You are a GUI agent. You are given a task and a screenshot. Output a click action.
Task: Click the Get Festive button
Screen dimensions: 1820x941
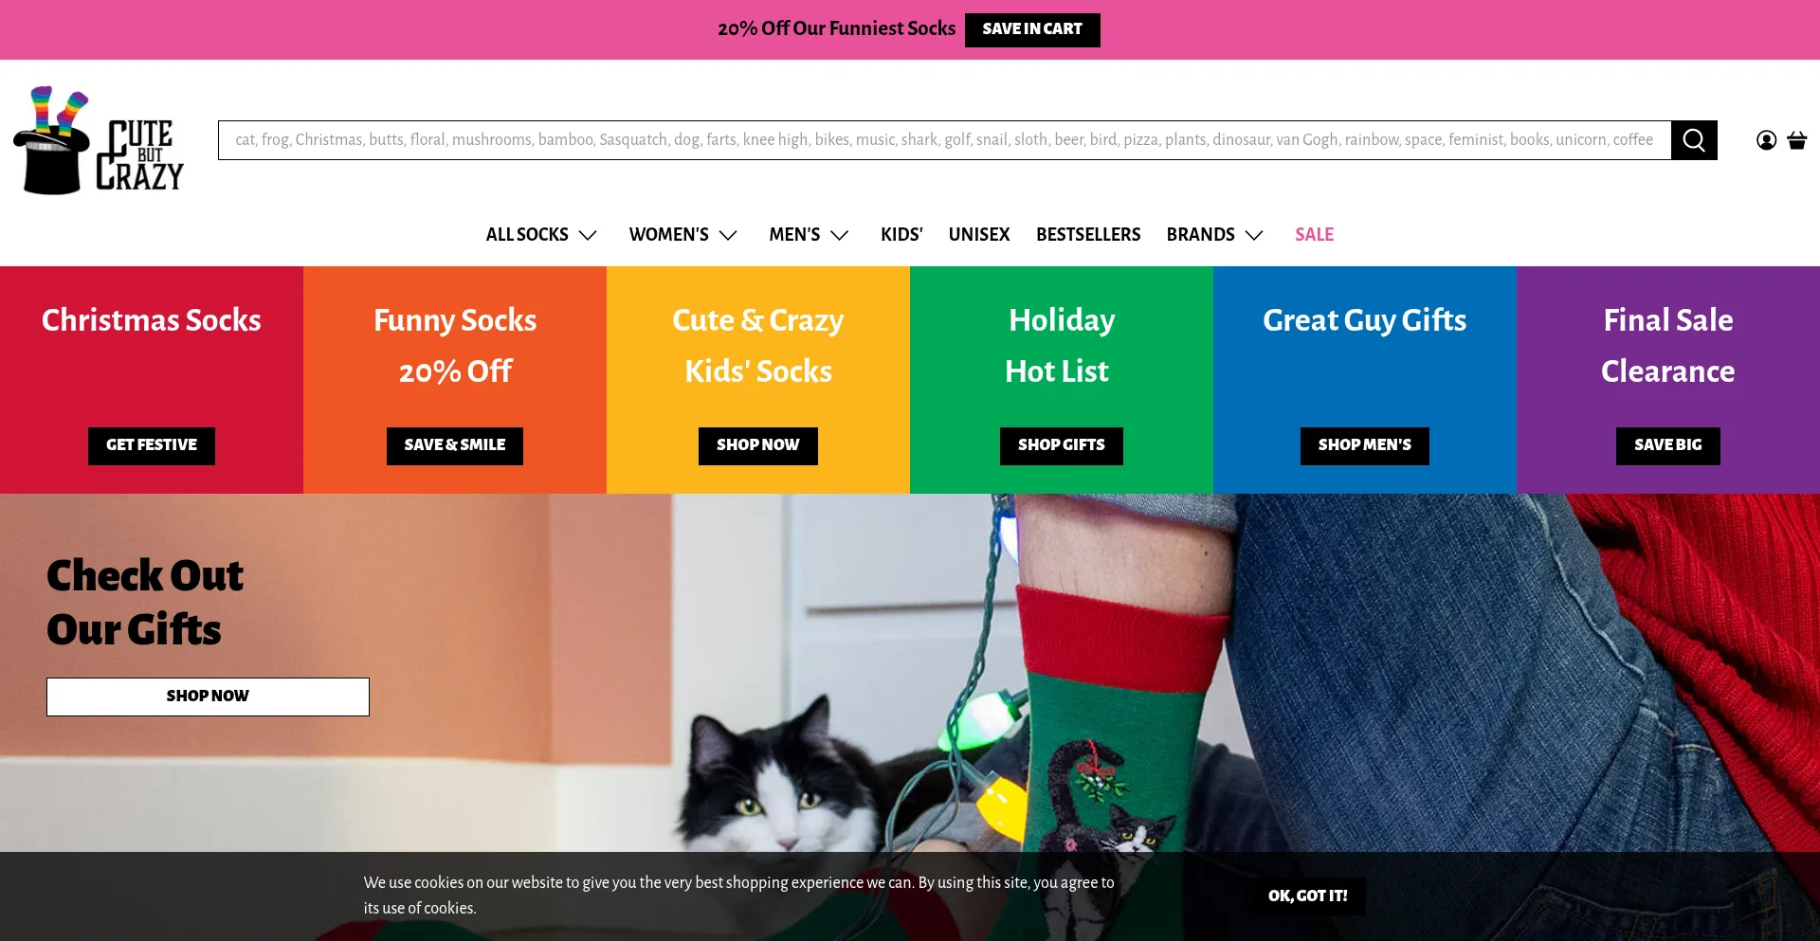coord(152,445)
